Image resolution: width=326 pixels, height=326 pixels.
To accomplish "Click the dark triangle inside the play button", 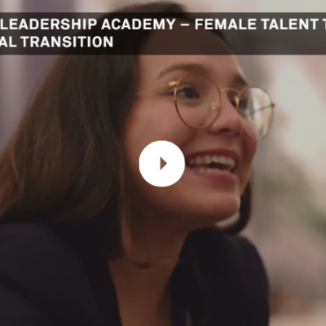I will click(163, 164).
